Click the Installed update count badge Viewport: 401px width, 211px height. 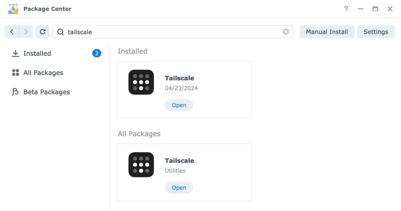[97, 53]
